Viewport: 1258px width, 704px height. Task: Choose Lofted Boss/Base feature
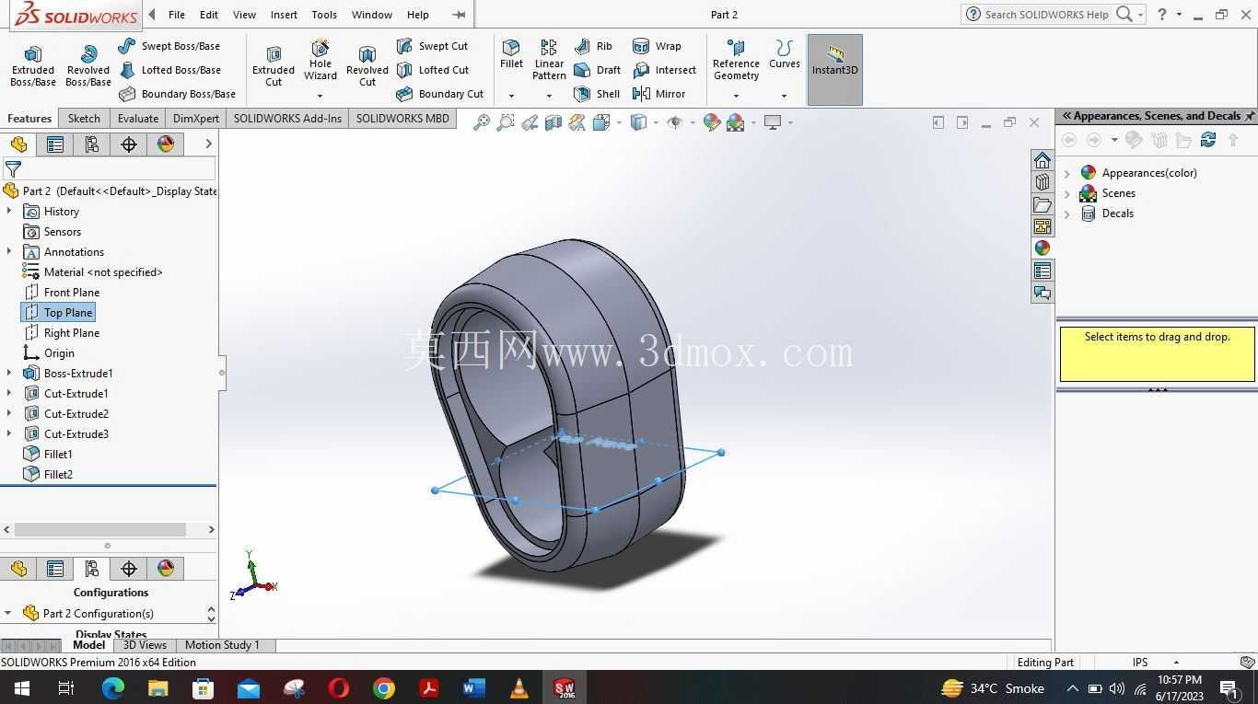point(169,70)
